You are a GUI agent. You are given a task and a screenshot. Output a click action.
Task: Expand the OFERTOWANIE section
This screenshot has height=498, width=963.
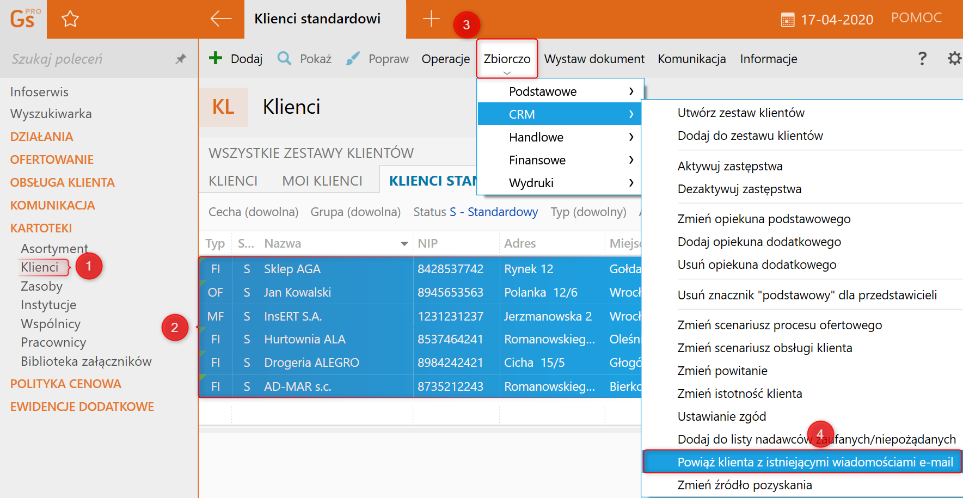pos(52,159)
